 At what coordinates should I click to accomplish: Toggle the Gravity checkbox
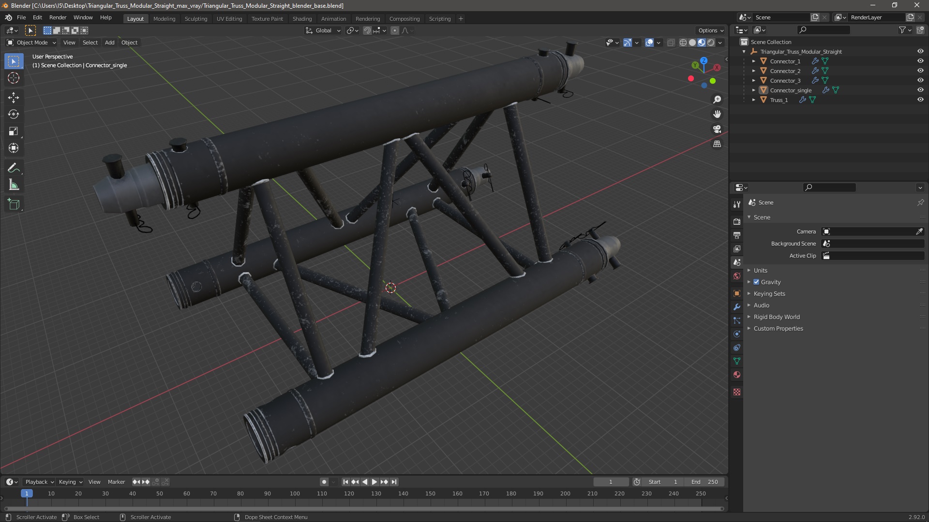click(x=756, y=282)
